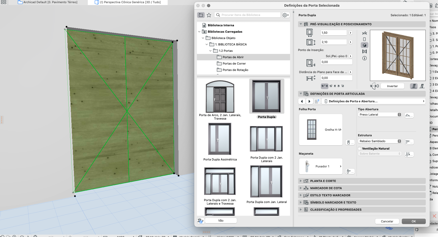Image resolution: width=438 pixels, height=237 pixels.
Task: Select plan view preview icon
Action: click(365, 33)
